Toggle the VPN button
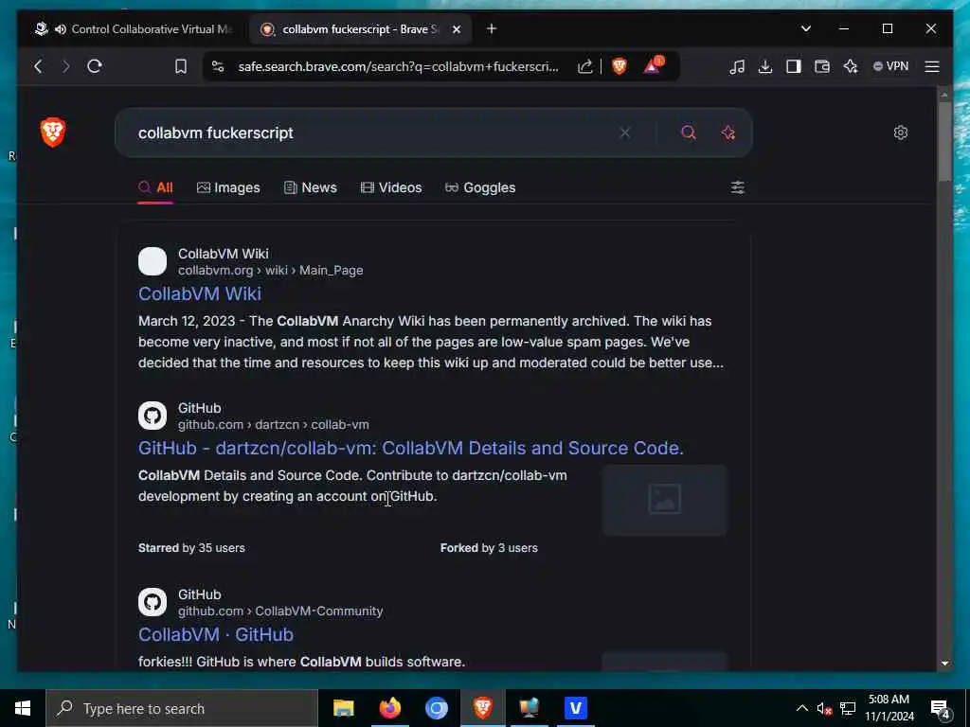 coord(890,66)
